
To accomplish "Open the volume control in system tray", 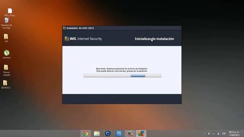I will tap(209, 134).
